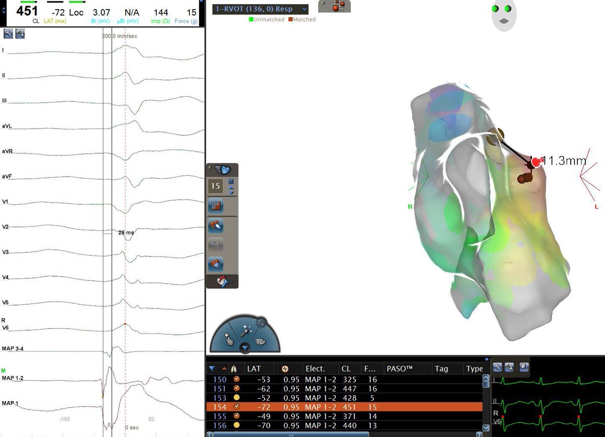Click the point list filter funnel icon
This screenshot has width=605, height=437.
click(212, 368)
